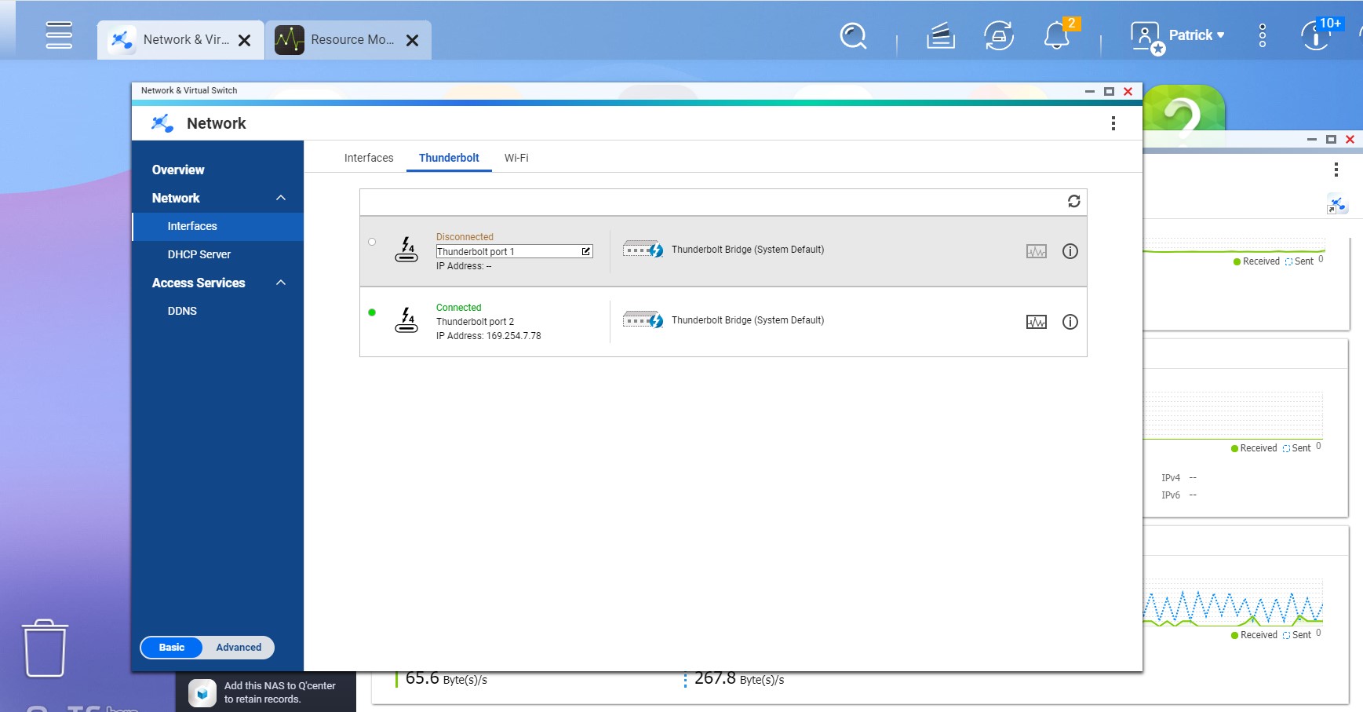Screen dimensions: 1363x712
Task: Minimize the Network & Virtual Switch window
Action: (1089, 91)
